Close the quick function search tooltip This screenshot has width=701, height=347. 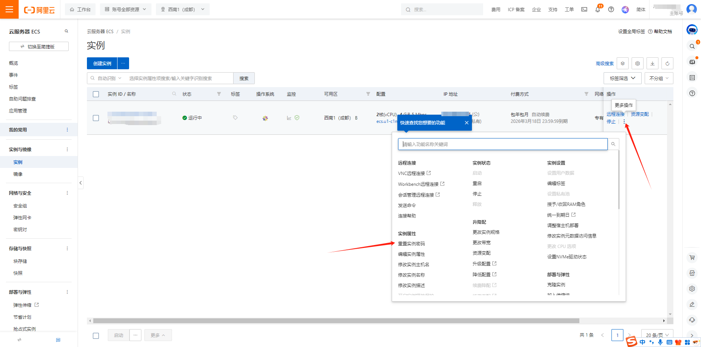[x=466, y=123]
